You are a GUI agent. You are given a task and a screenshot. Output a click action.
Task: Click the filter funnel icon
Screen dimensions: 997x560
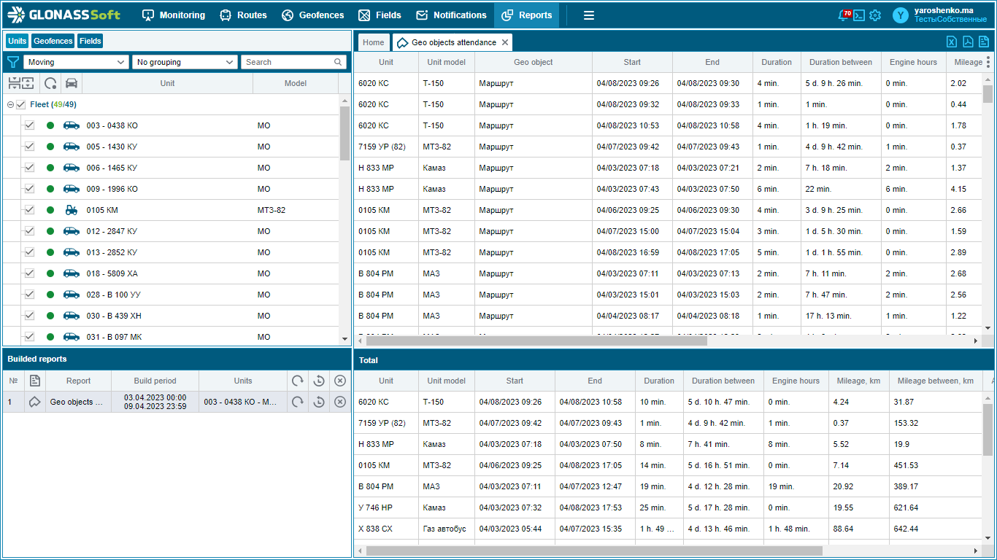pyautogui.click(x=13, y=62)
